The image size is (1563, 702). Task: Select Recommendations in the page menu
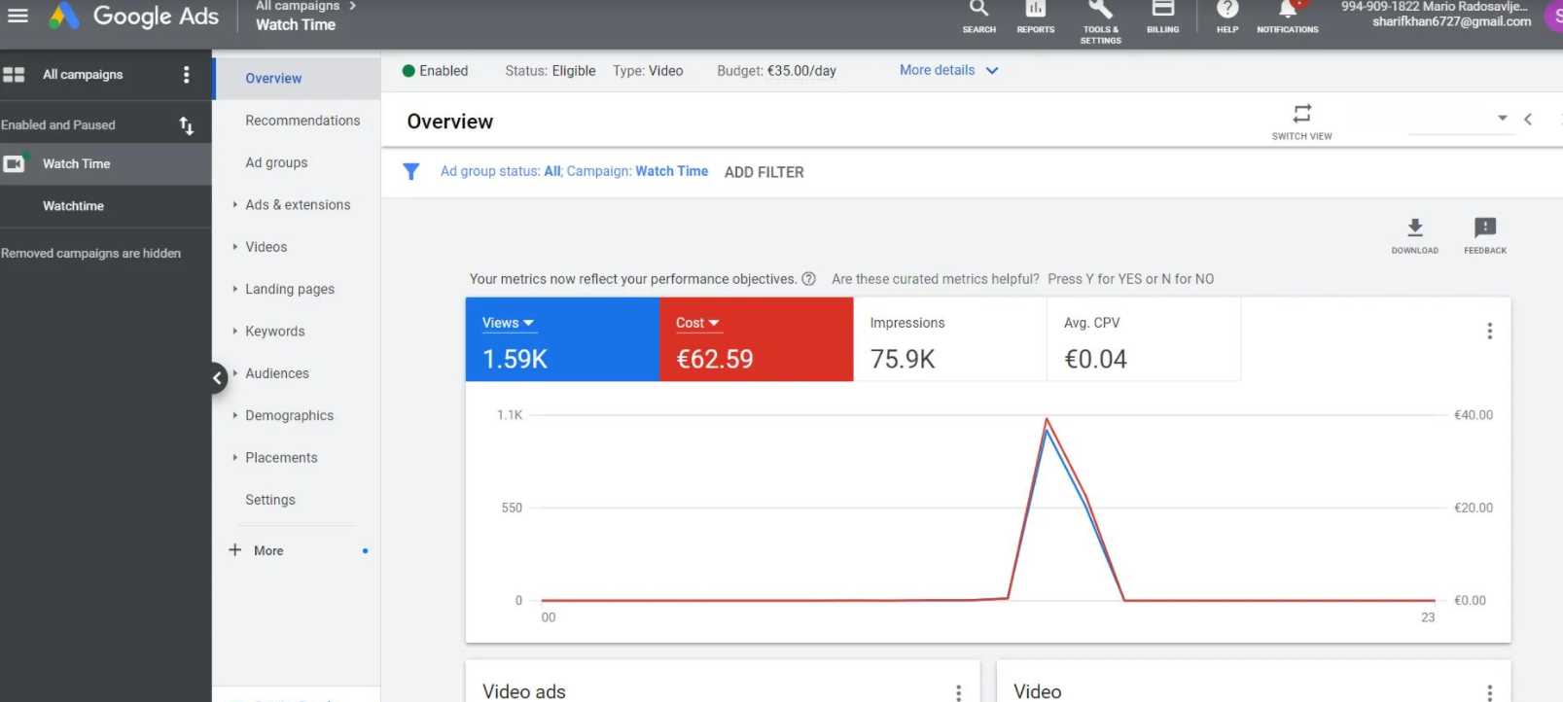[302, 121]
